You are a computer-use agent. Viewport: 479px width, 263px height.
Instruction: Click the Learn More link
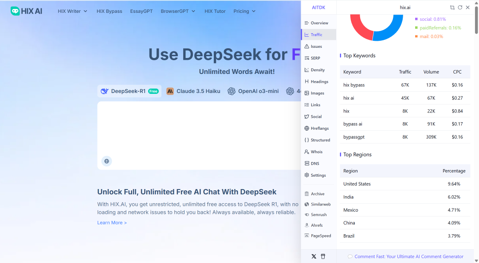point(112,222)
